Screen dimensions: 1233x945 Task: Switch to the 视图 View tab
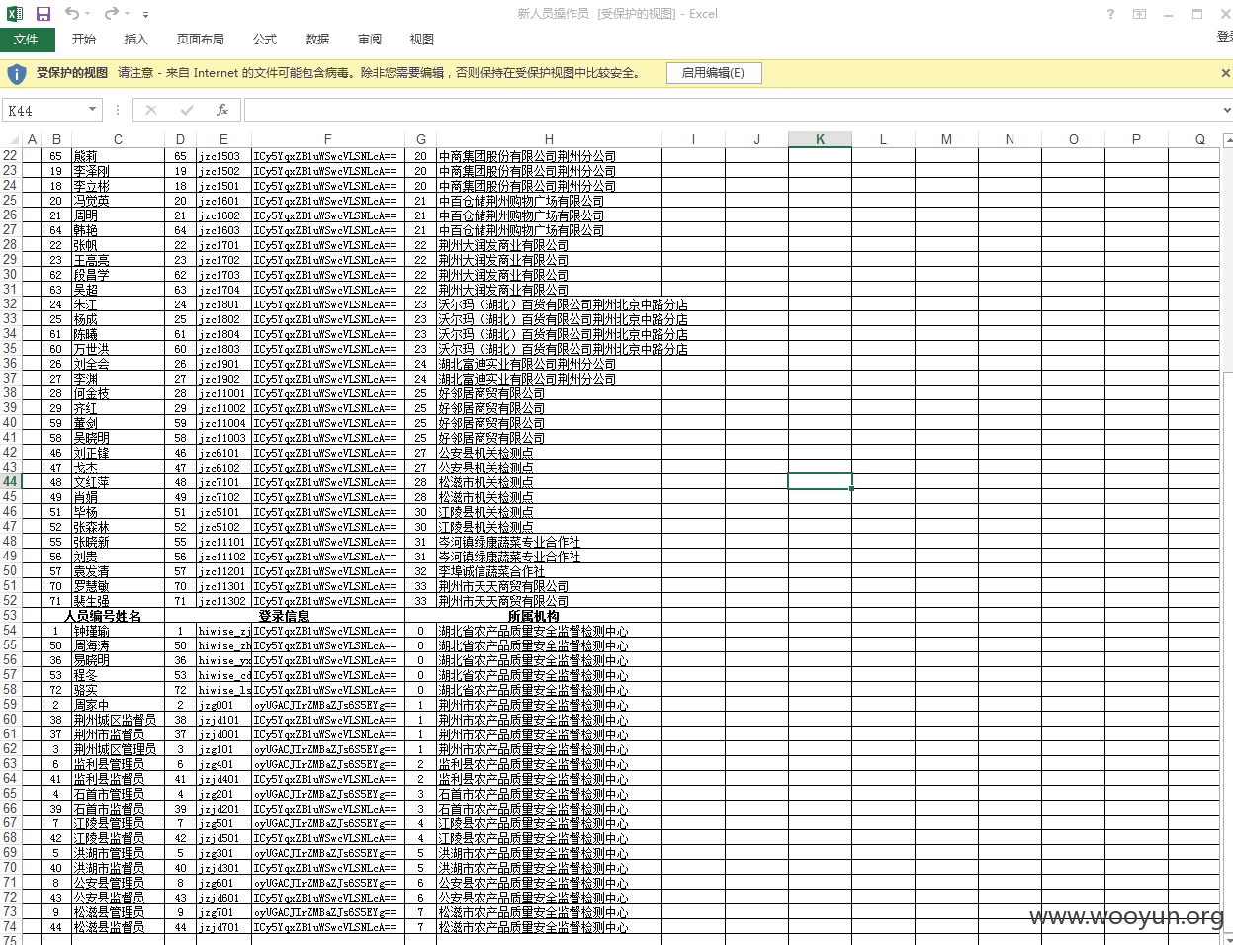coord(422,40)
